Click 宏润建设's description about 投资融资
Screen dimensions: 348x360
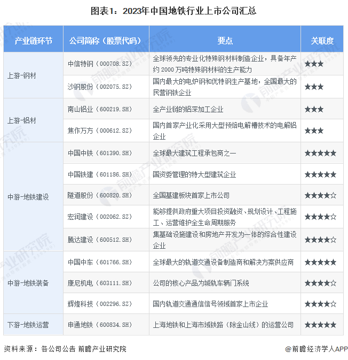coord(225,217)
